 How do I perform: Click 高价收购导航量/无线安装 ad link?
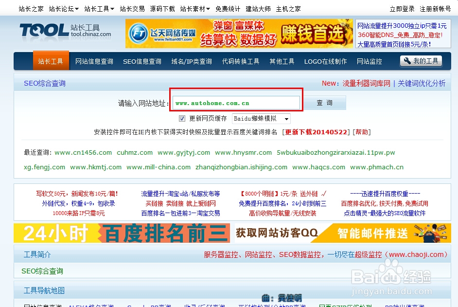coord(282,213)
